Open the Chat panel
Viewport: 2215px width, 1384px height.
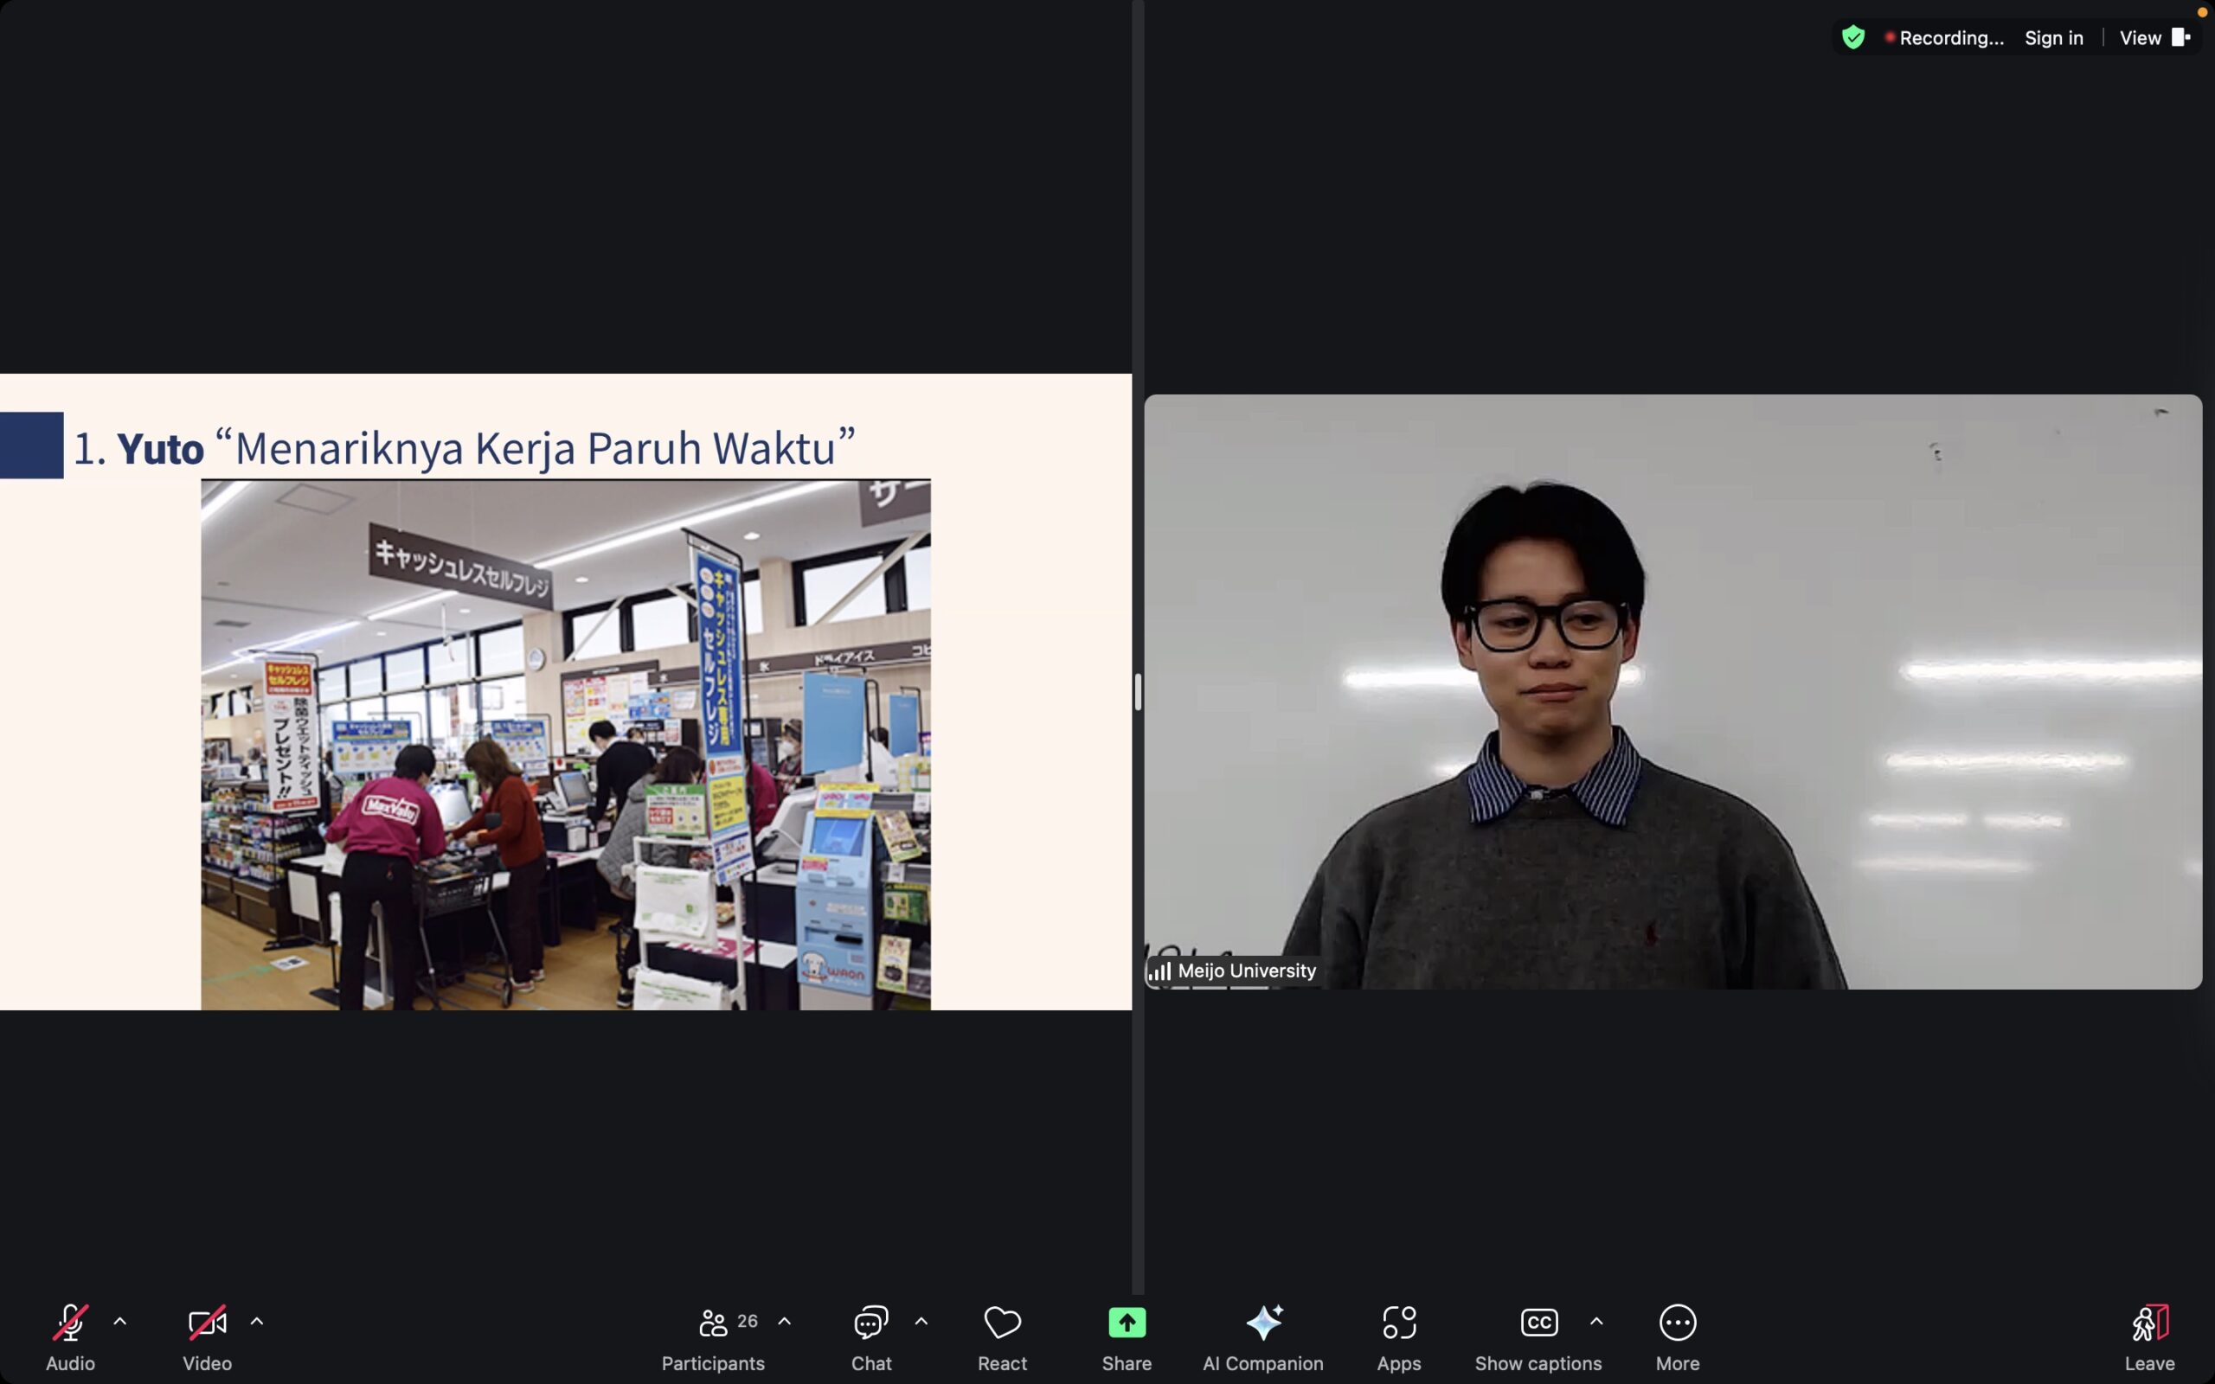[870, 1336]
